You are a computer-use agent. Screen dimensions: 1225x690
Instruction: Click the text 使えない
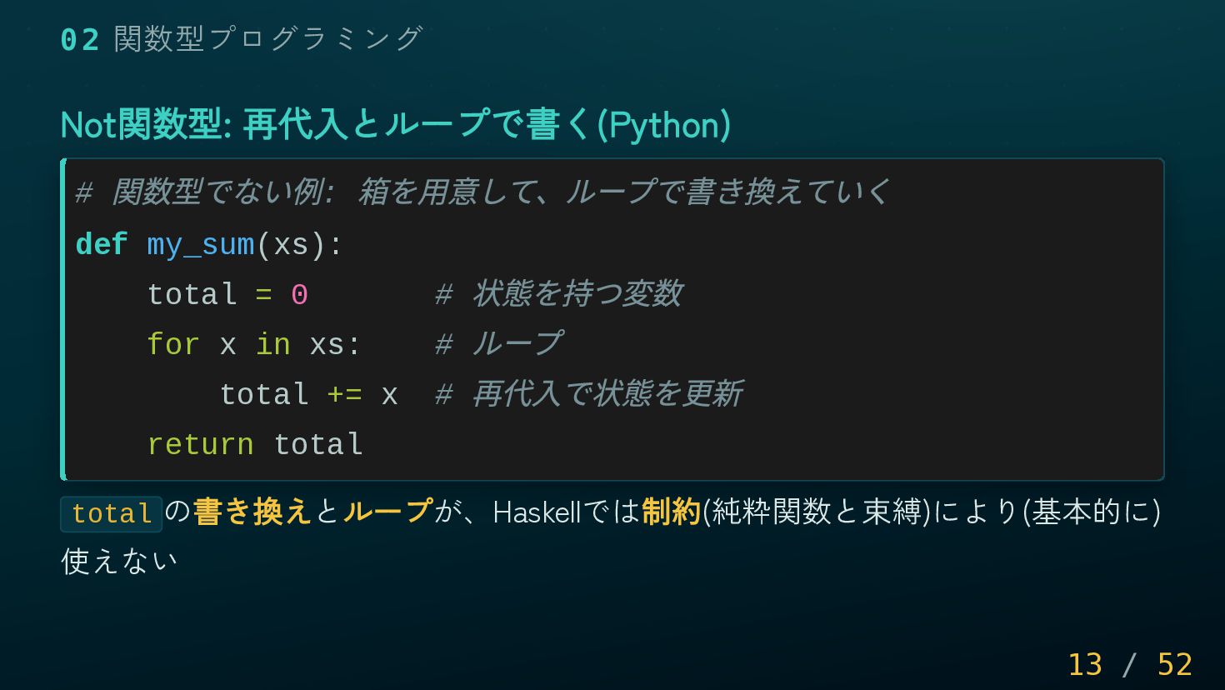(x=119, y=561)
